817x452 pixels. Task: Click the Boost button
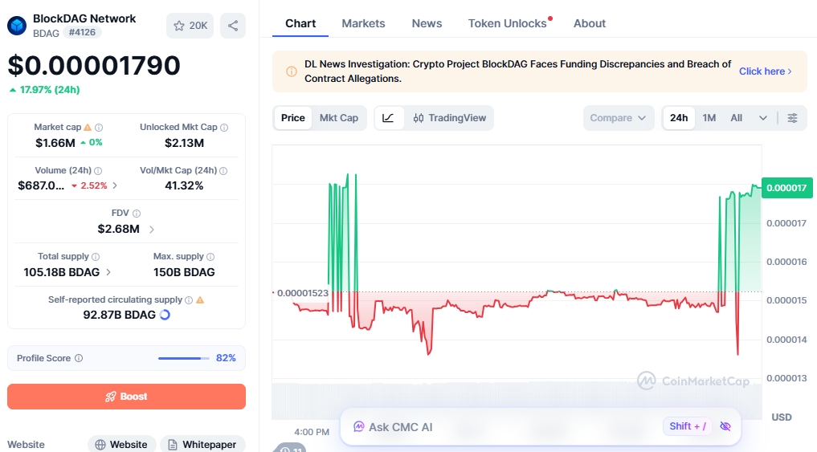[x=126, y=397]
